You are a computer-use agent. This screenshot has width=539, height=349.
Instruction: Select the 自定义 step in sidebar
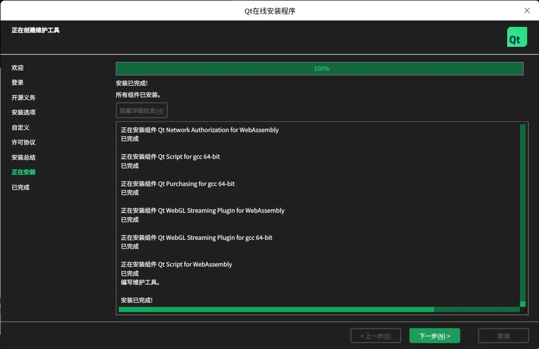tap(20, 127)
